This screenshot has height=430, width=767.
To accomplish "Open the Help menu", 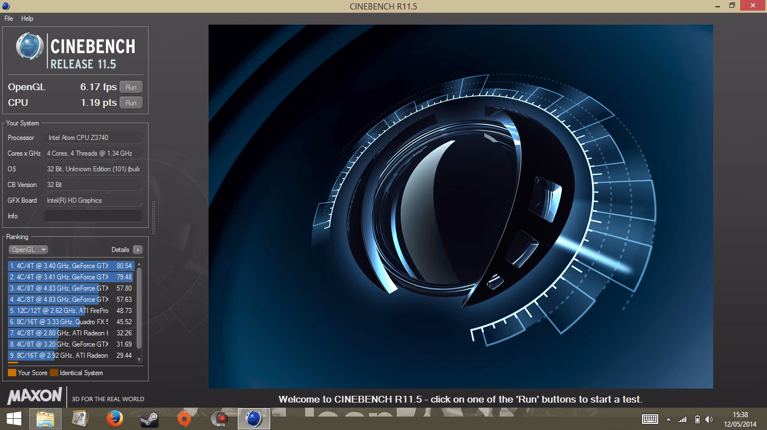I will (27, 18).
